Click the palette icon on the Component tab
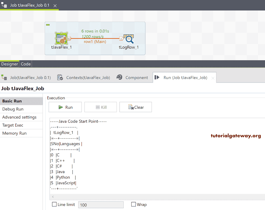 (119, 77)
